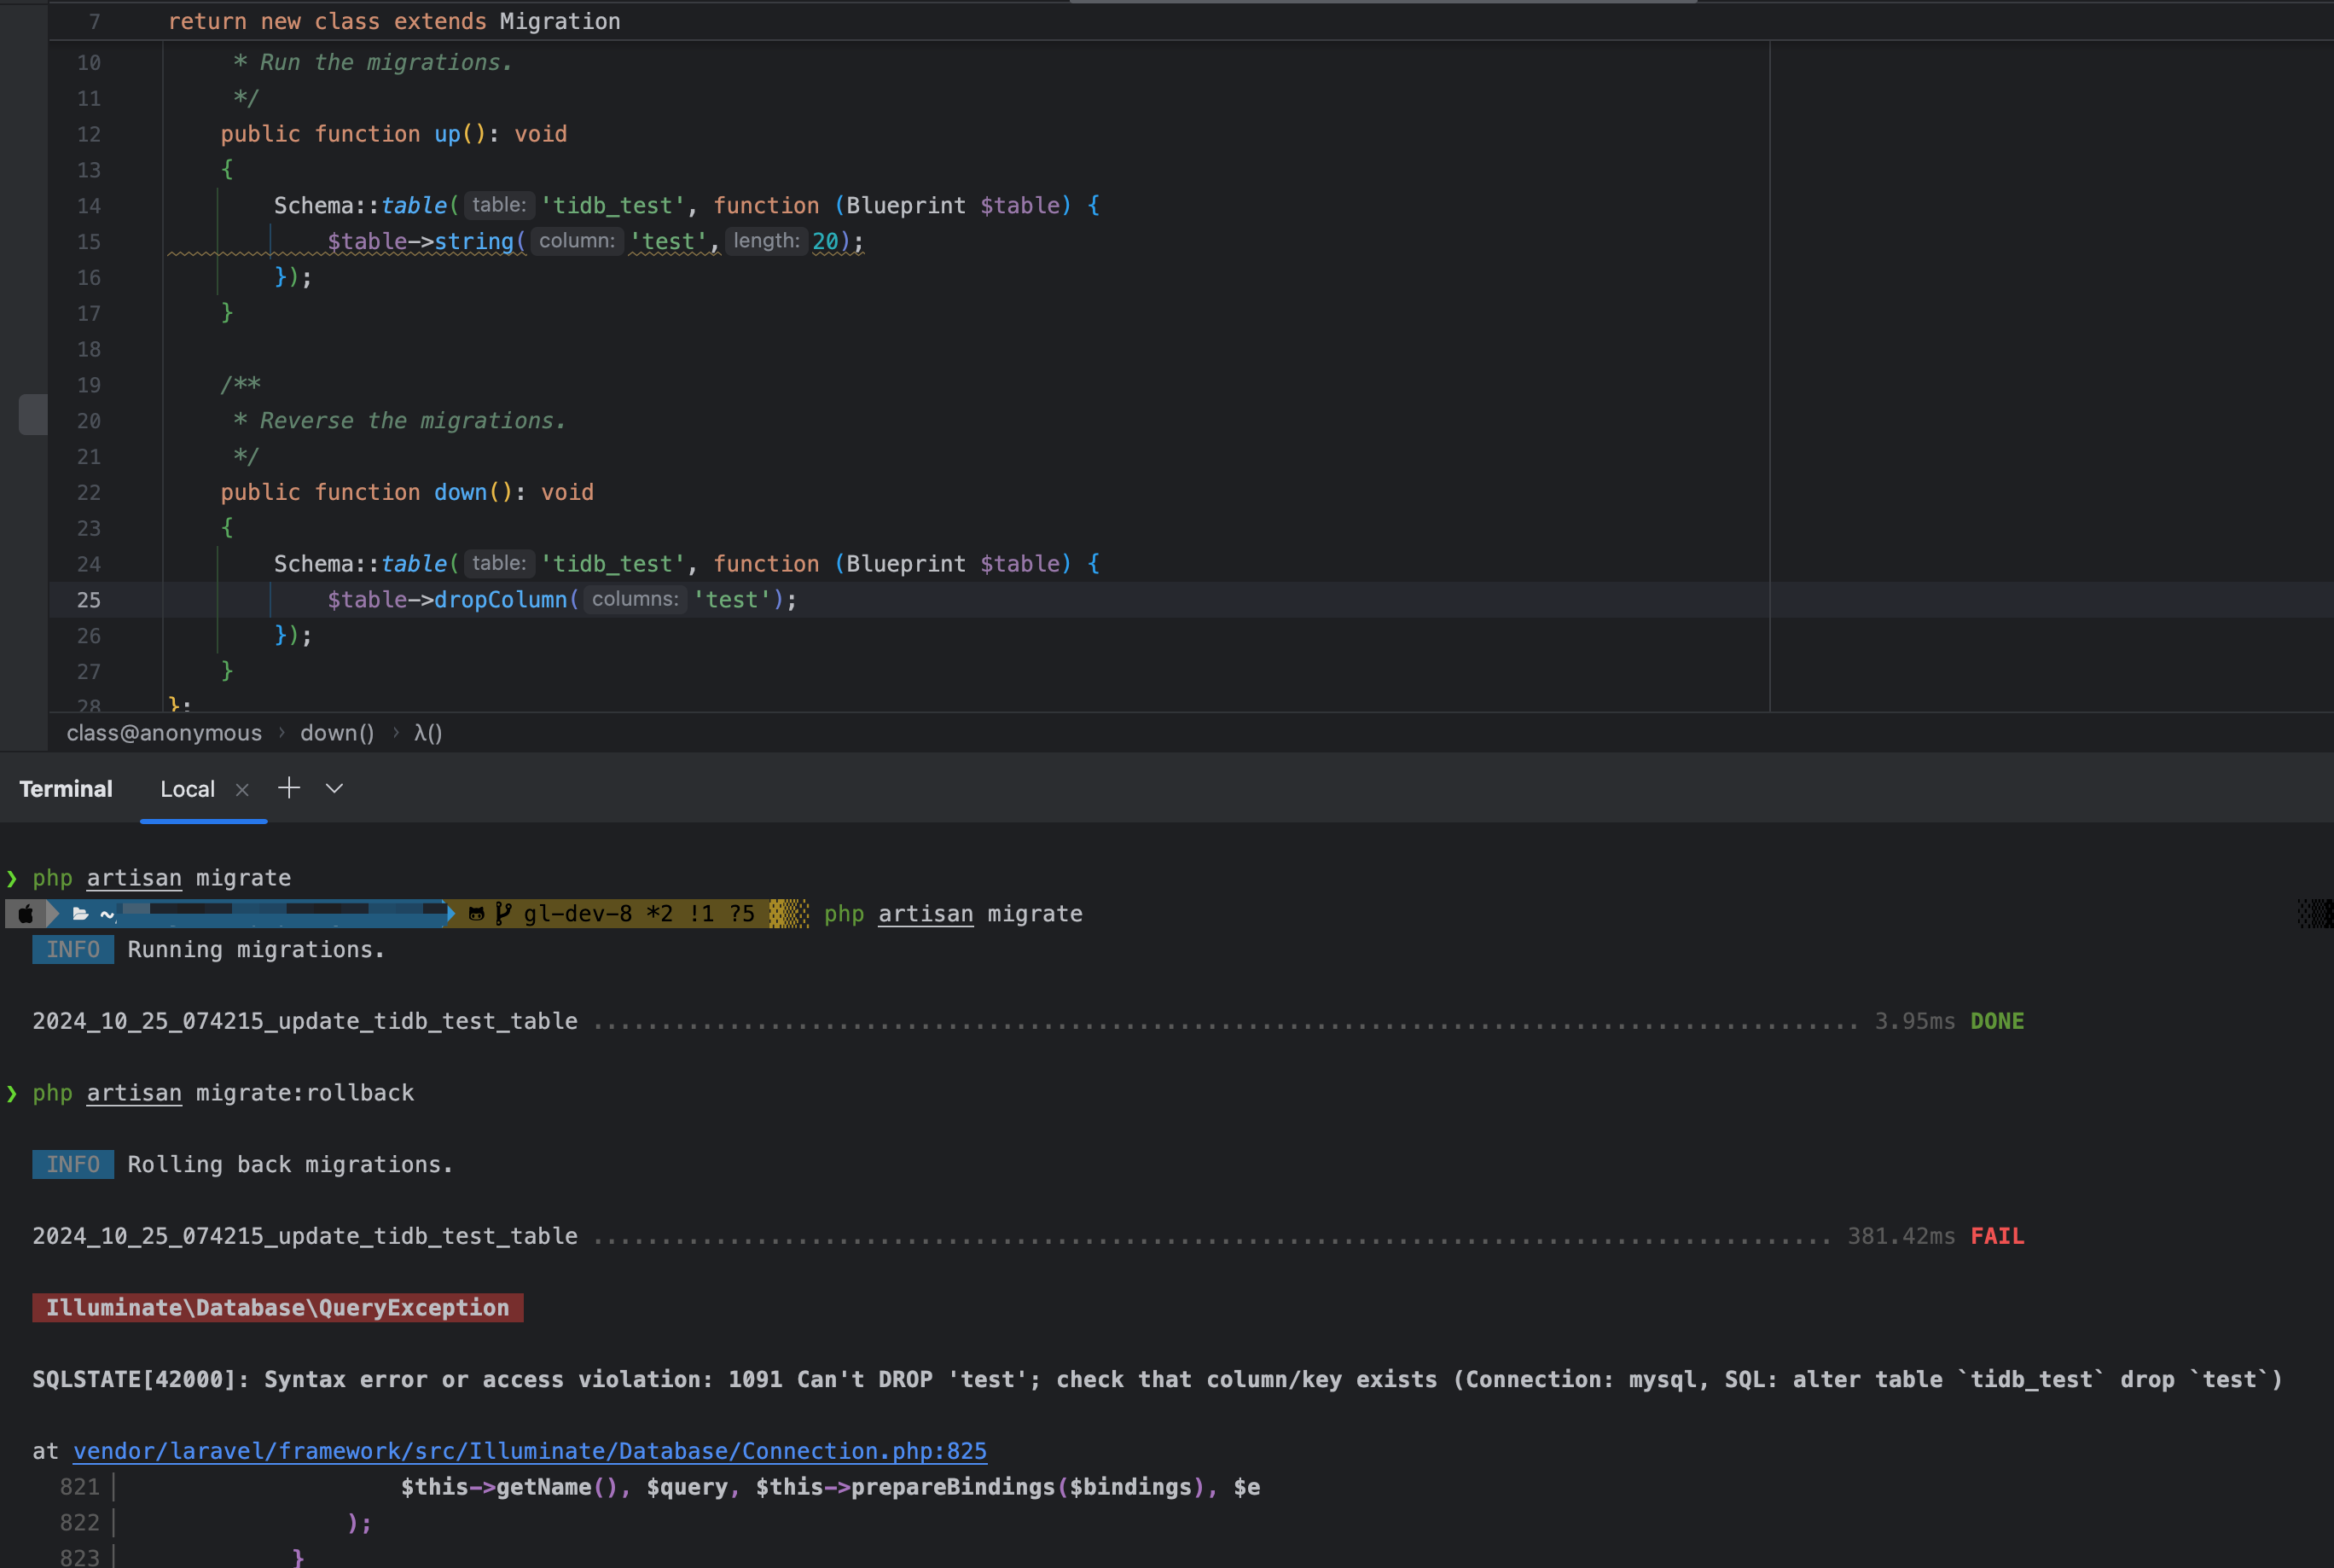Click gl-dev-8 branch name in prompt

point(578,913)
